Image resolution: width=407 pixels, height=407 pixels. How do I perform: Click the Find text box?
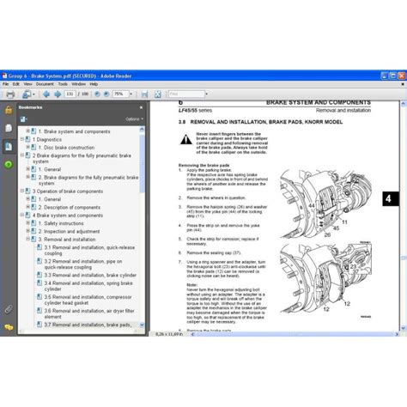click(186, 94)
